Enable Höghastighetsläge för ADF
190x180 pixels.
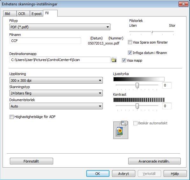(11, 117)
